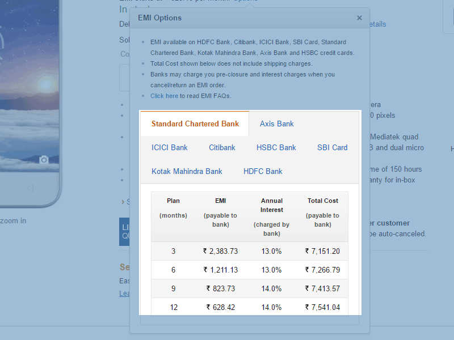Open the ICICI Bank tab
Screen dimensions: 454x340
point(169,147)
